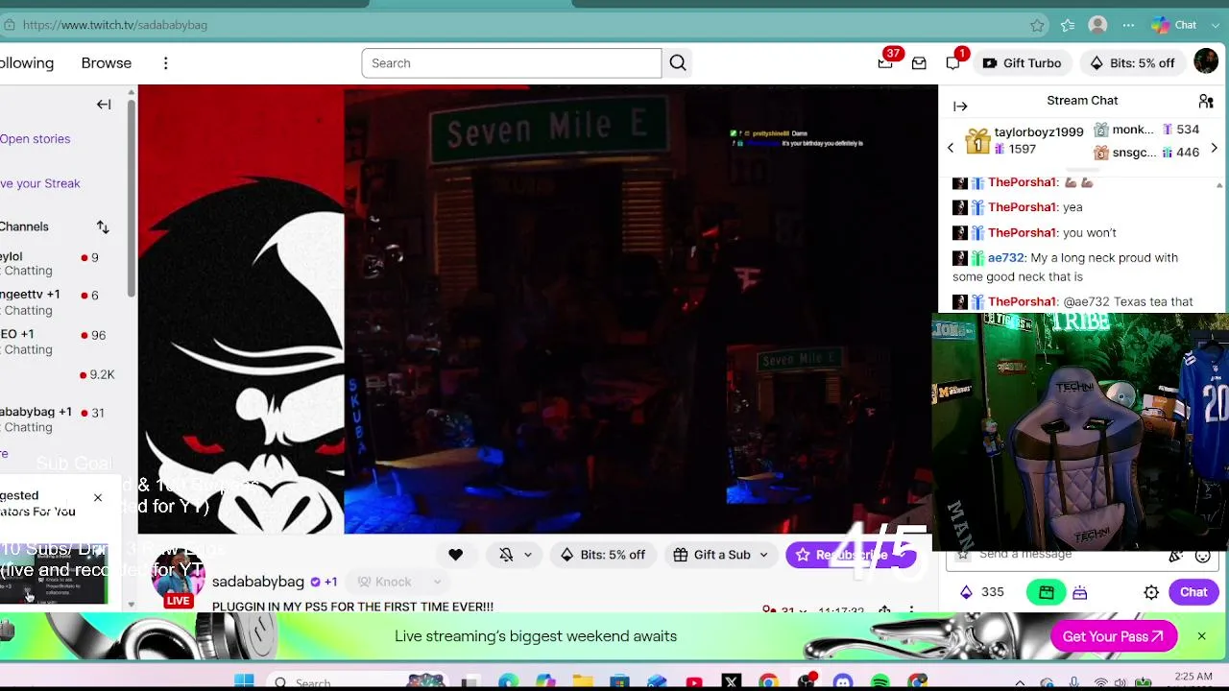Open the Knock dropdown
This screenshot has width=1229, height=691.
coord(399,582)
